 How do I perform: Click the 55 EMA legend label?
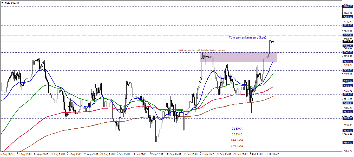coord(237,134)
